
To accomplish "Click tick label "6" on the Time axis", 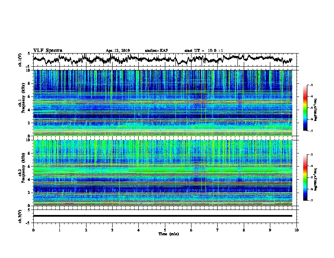I will (191, 230).
